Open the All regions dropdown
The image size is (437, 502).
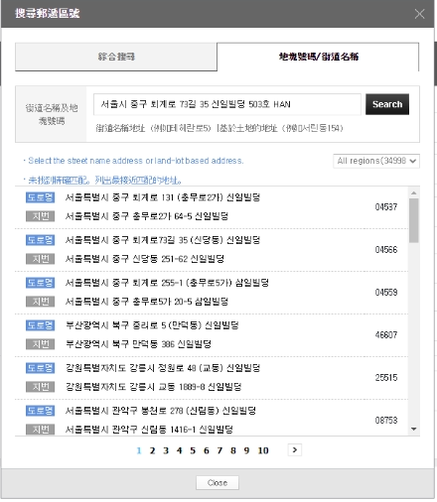[376, 161]
